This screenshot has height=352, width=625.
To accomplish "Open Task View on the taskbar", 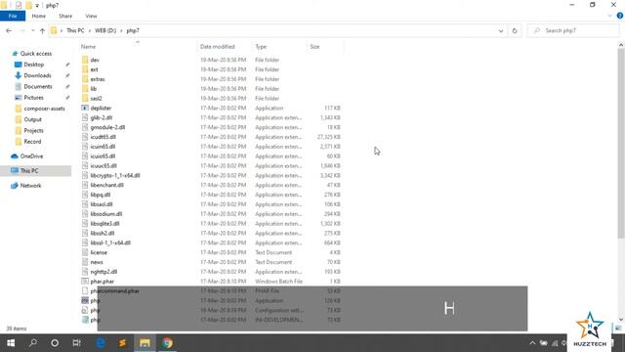I will click(x=76, y=343).
